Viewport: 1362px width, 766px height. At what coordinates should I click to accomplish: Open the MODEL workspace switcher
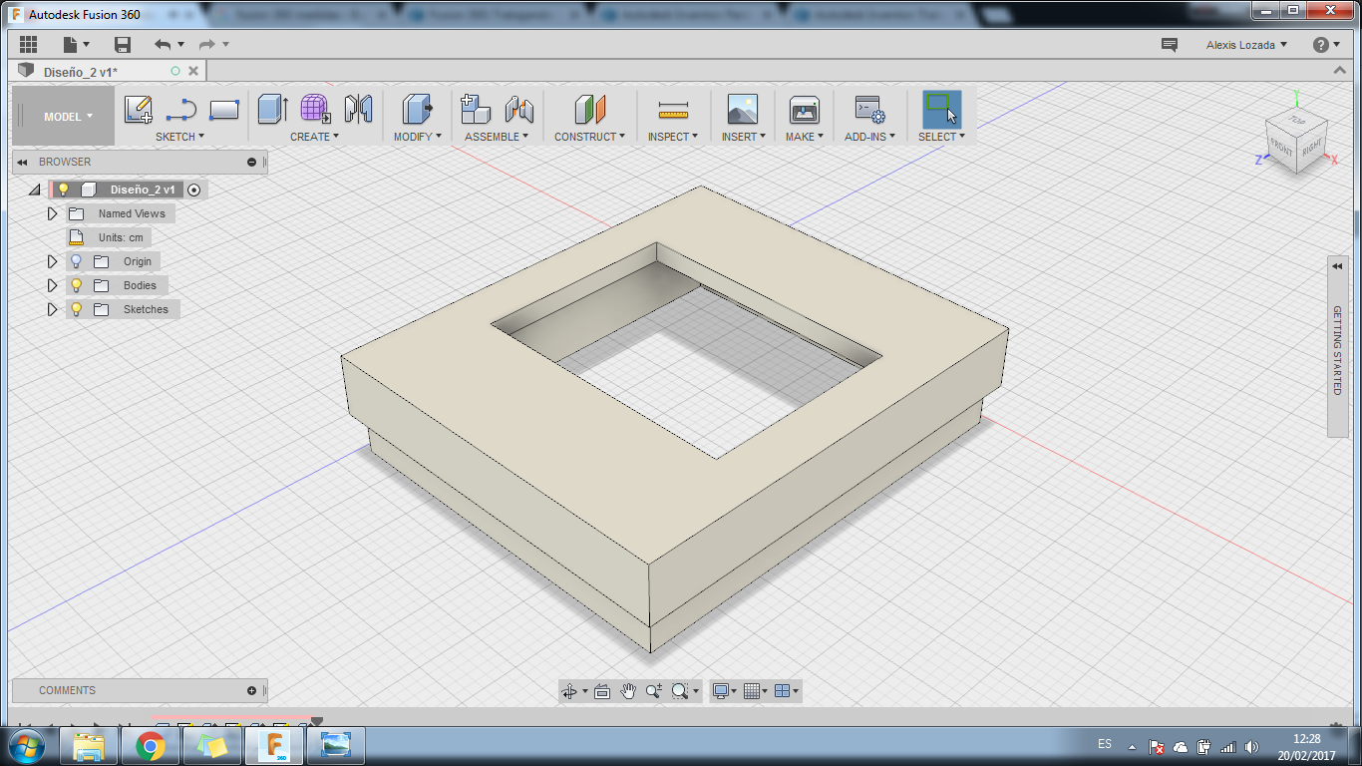point(63,116)
